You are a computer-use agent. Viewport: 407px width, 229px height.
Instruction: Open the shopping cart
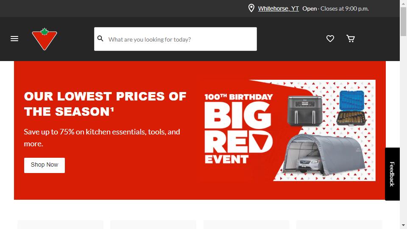click(x=351, y=39)
